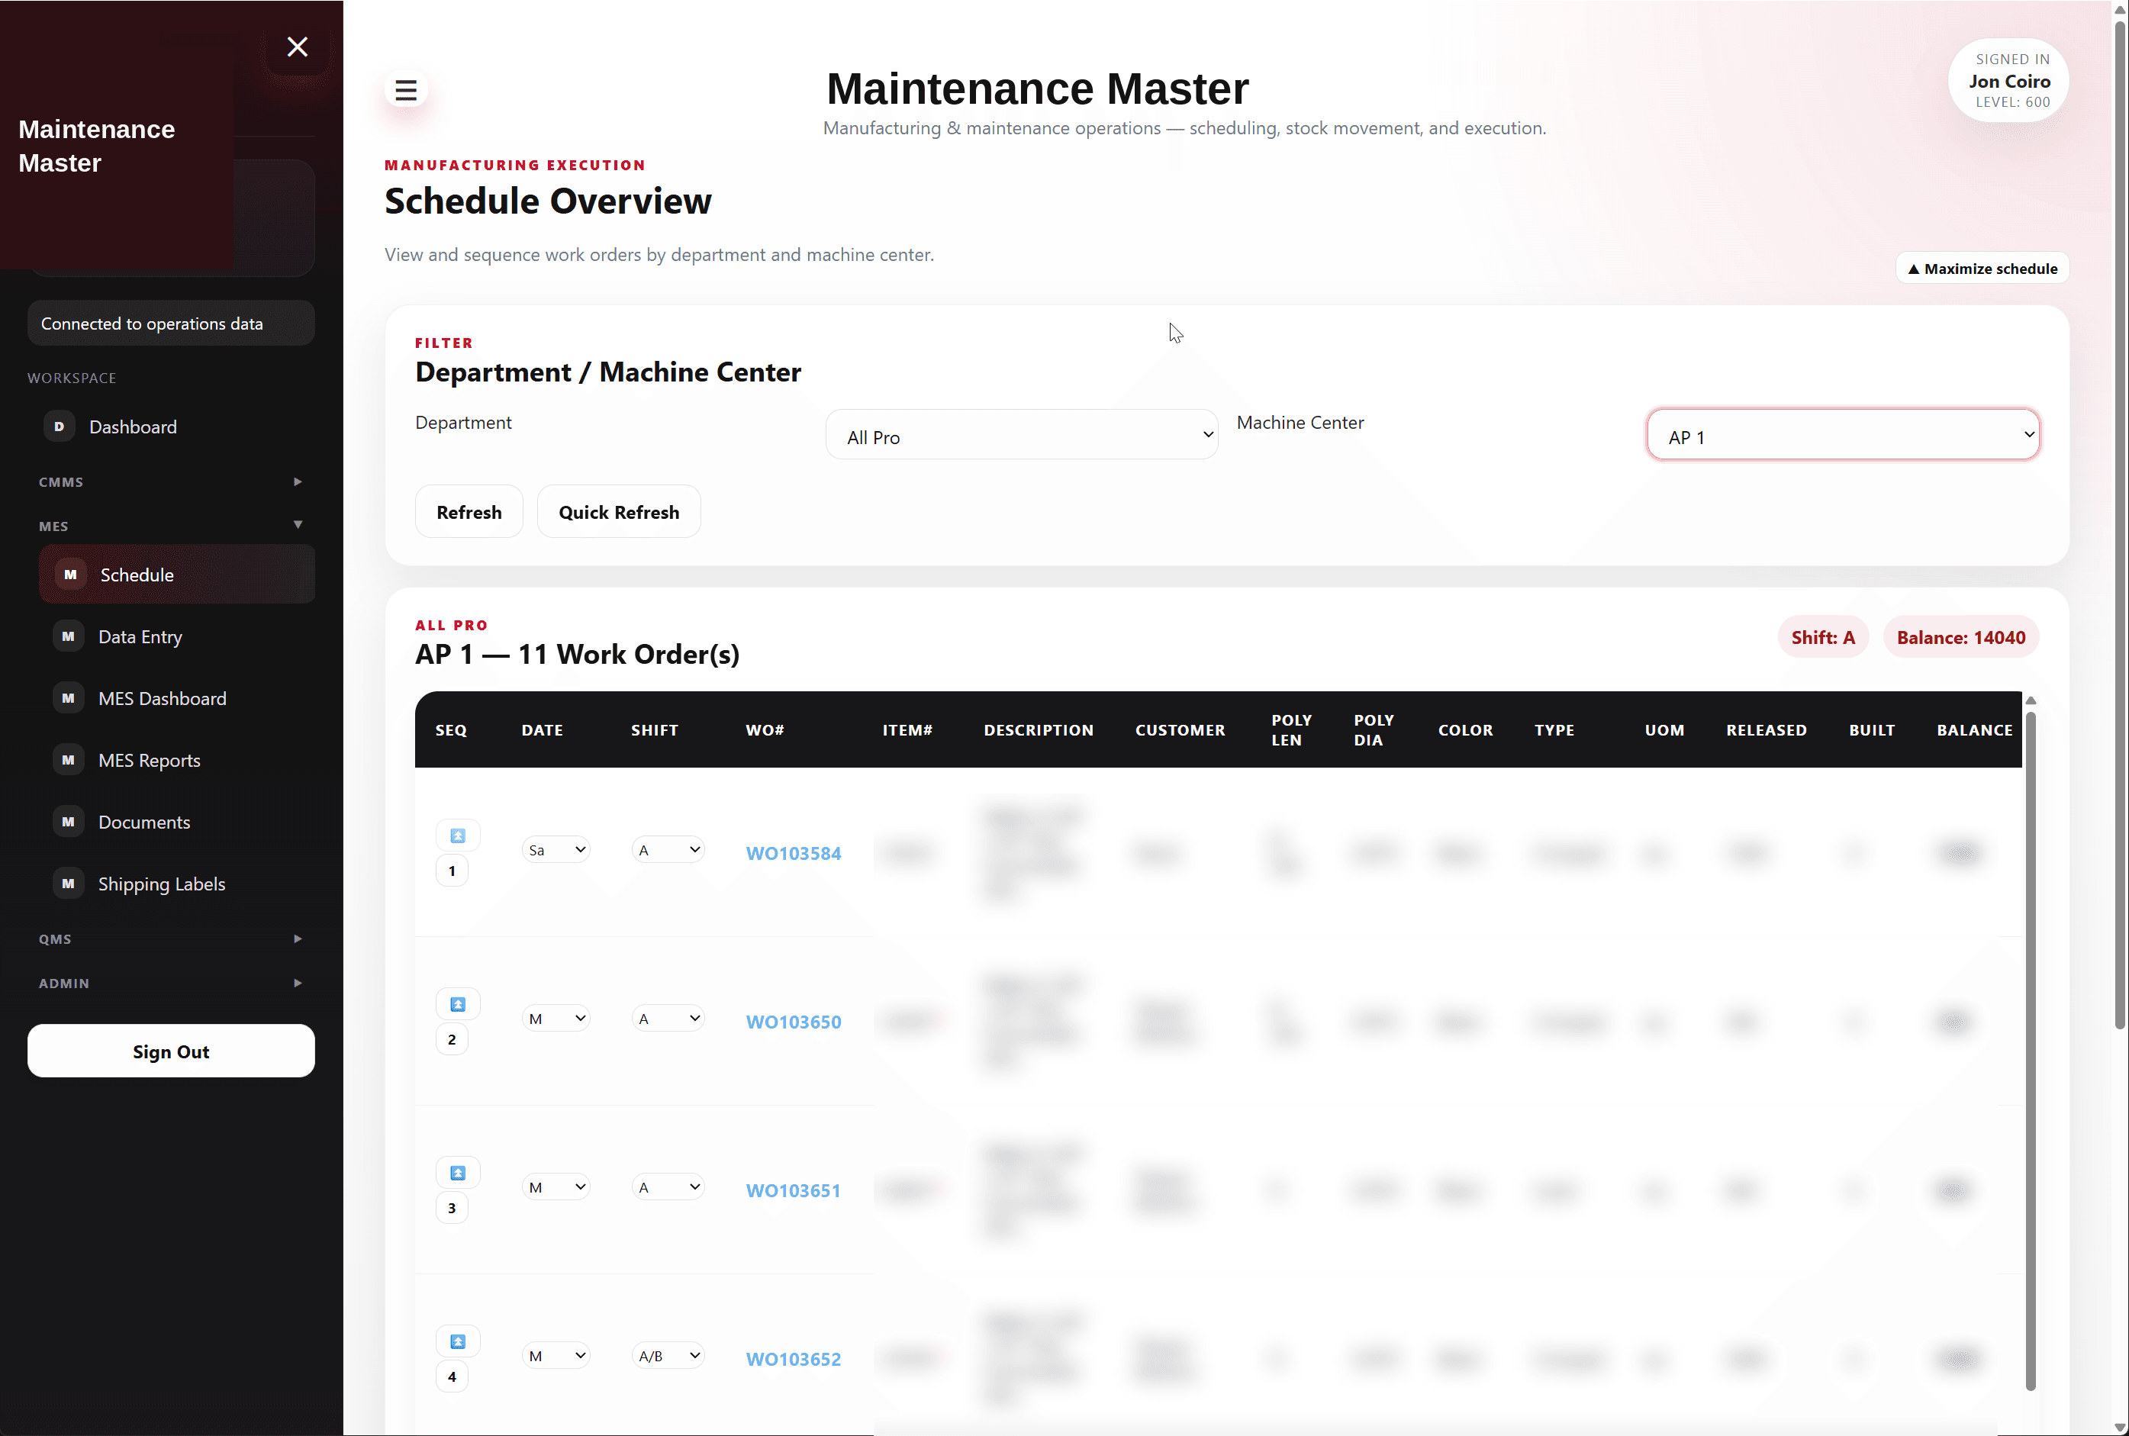Click the signed-in user Jon Coiro badge

pos(2008,81)
